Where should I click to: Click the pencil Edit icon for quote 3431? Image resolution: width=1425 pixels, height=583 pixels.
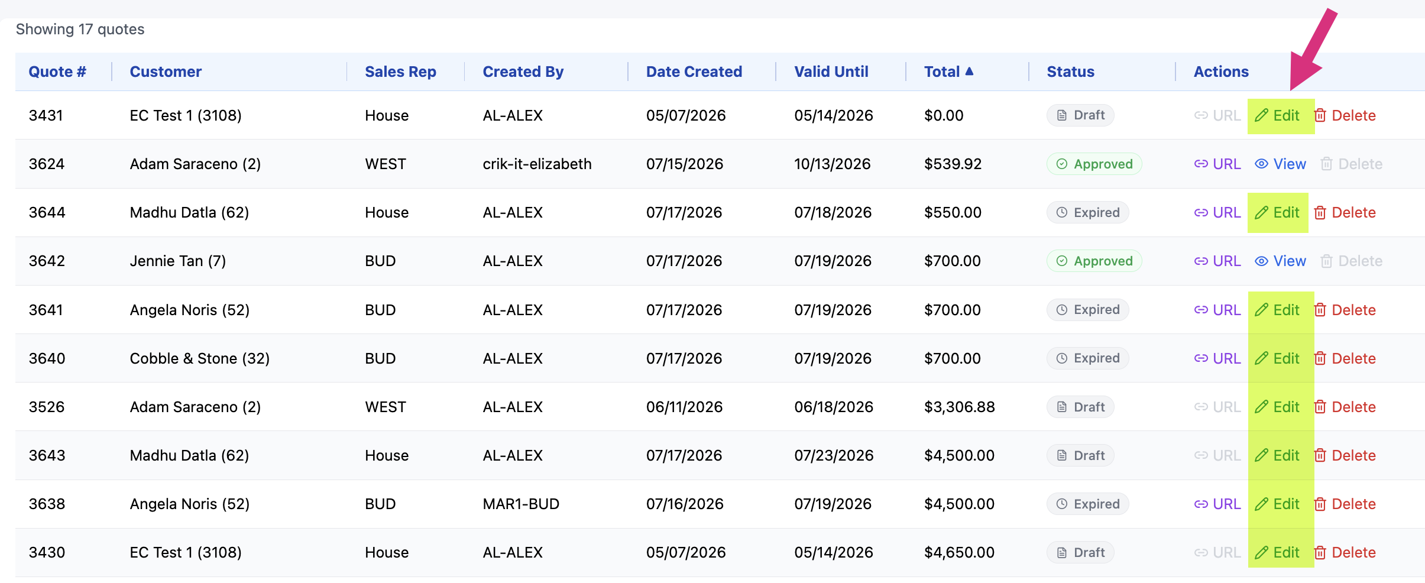pyautogui.click(x=1261, y=115)
